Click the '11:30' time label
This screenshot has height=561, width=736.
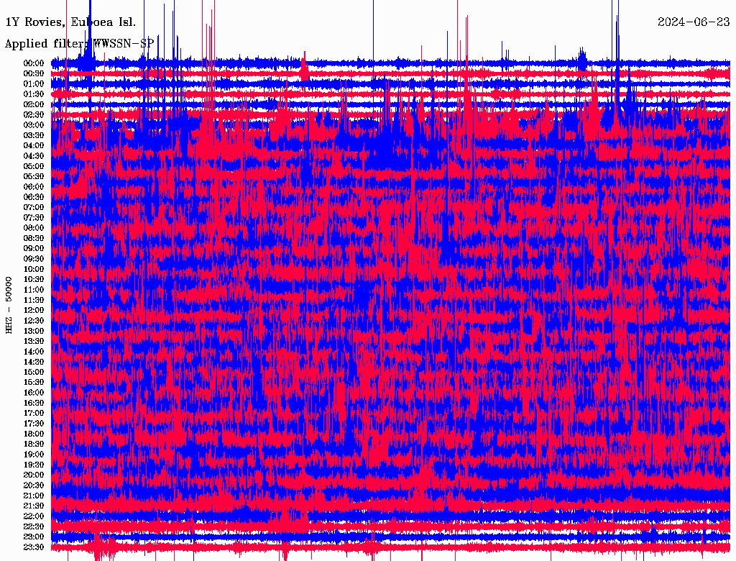pos(34,300)
